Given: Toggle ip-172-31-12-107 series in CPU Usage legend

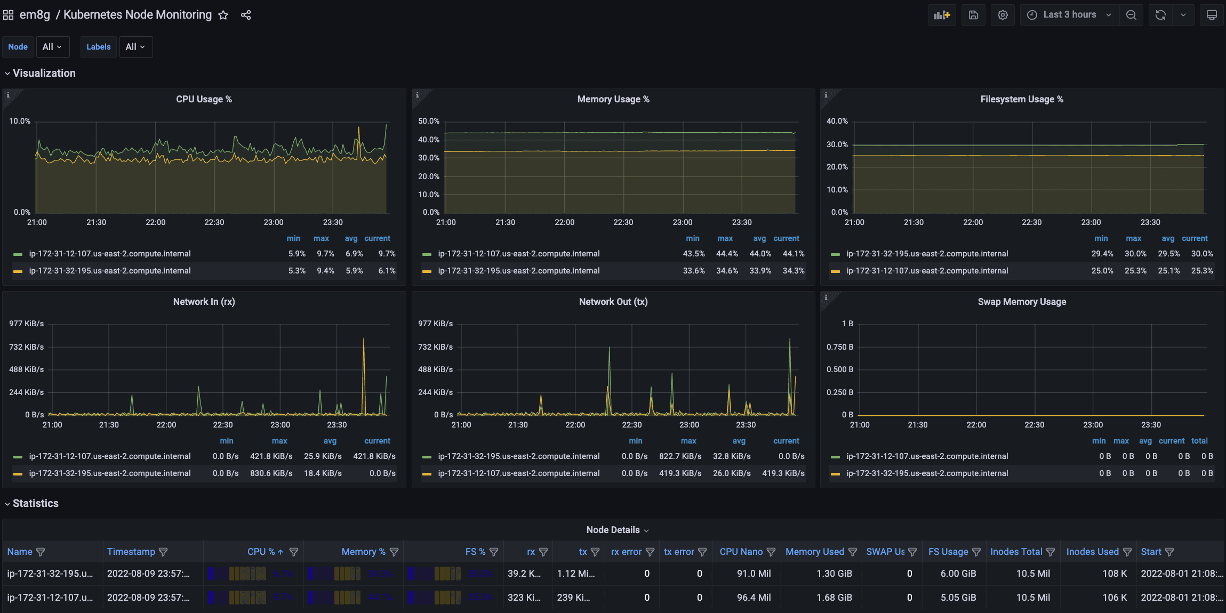Looking at the screenshot, I should click(110, 254).
